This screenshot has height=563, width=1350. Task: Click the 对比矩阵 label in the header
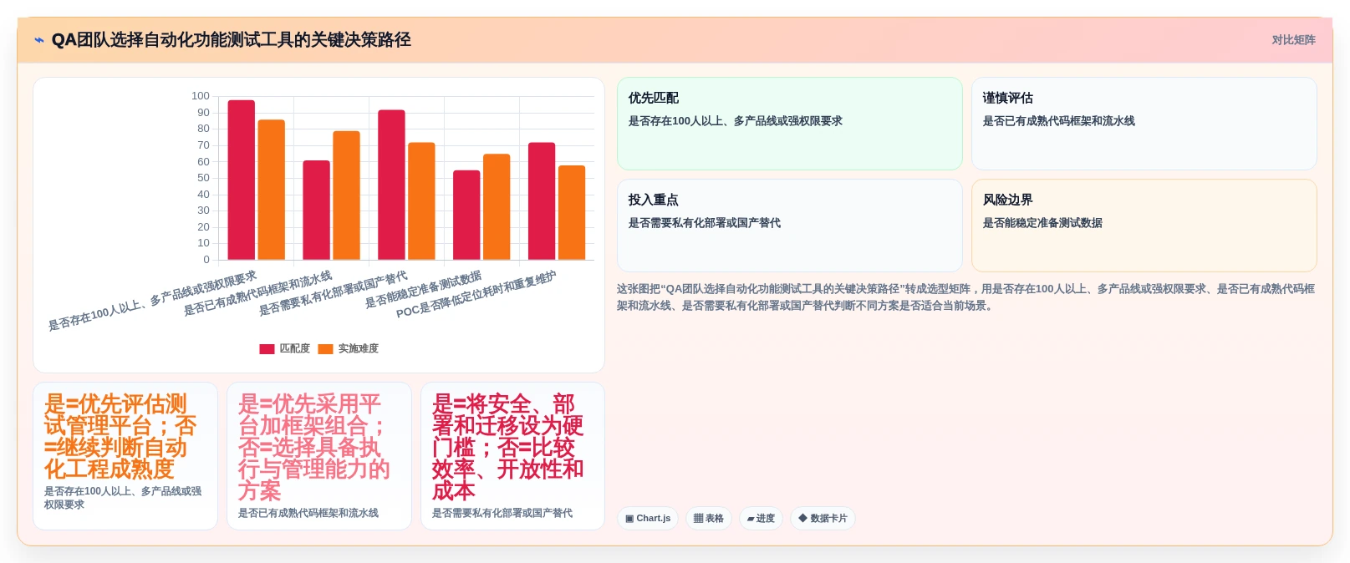pyautogui.click(x=1293, y=40)
